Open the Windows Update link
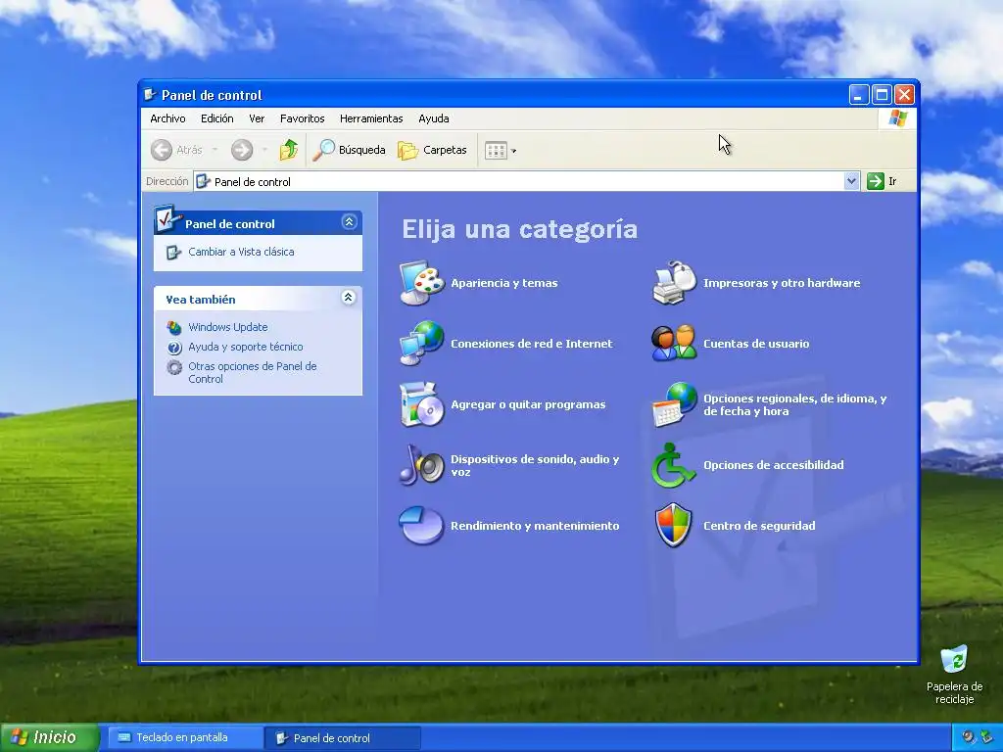This screenshot has width=1003, height=752. [x=227, y=327]
